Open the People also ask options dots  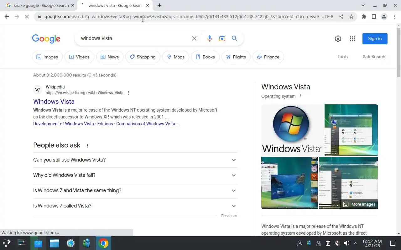[87, 146]
